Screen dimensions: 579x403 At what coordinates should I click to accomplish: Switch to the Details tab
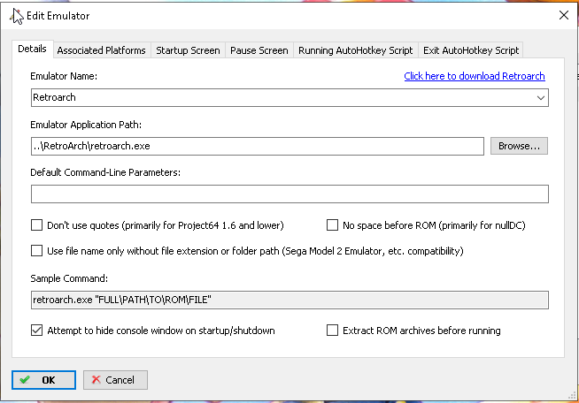click(32, 49)
